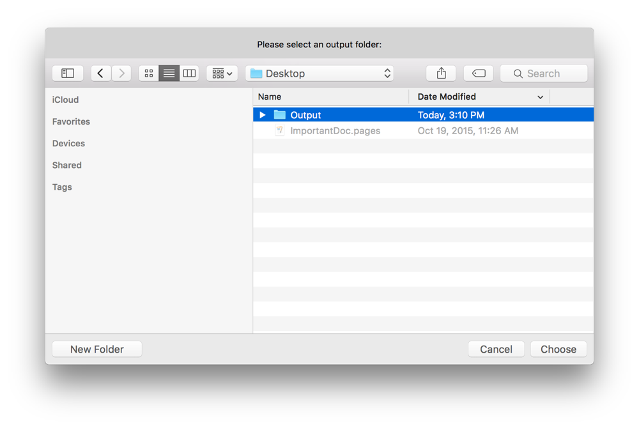639x430 pixels.
Task: Click the Today, 3:10 PM date cell
Action: tap(450, 115)
